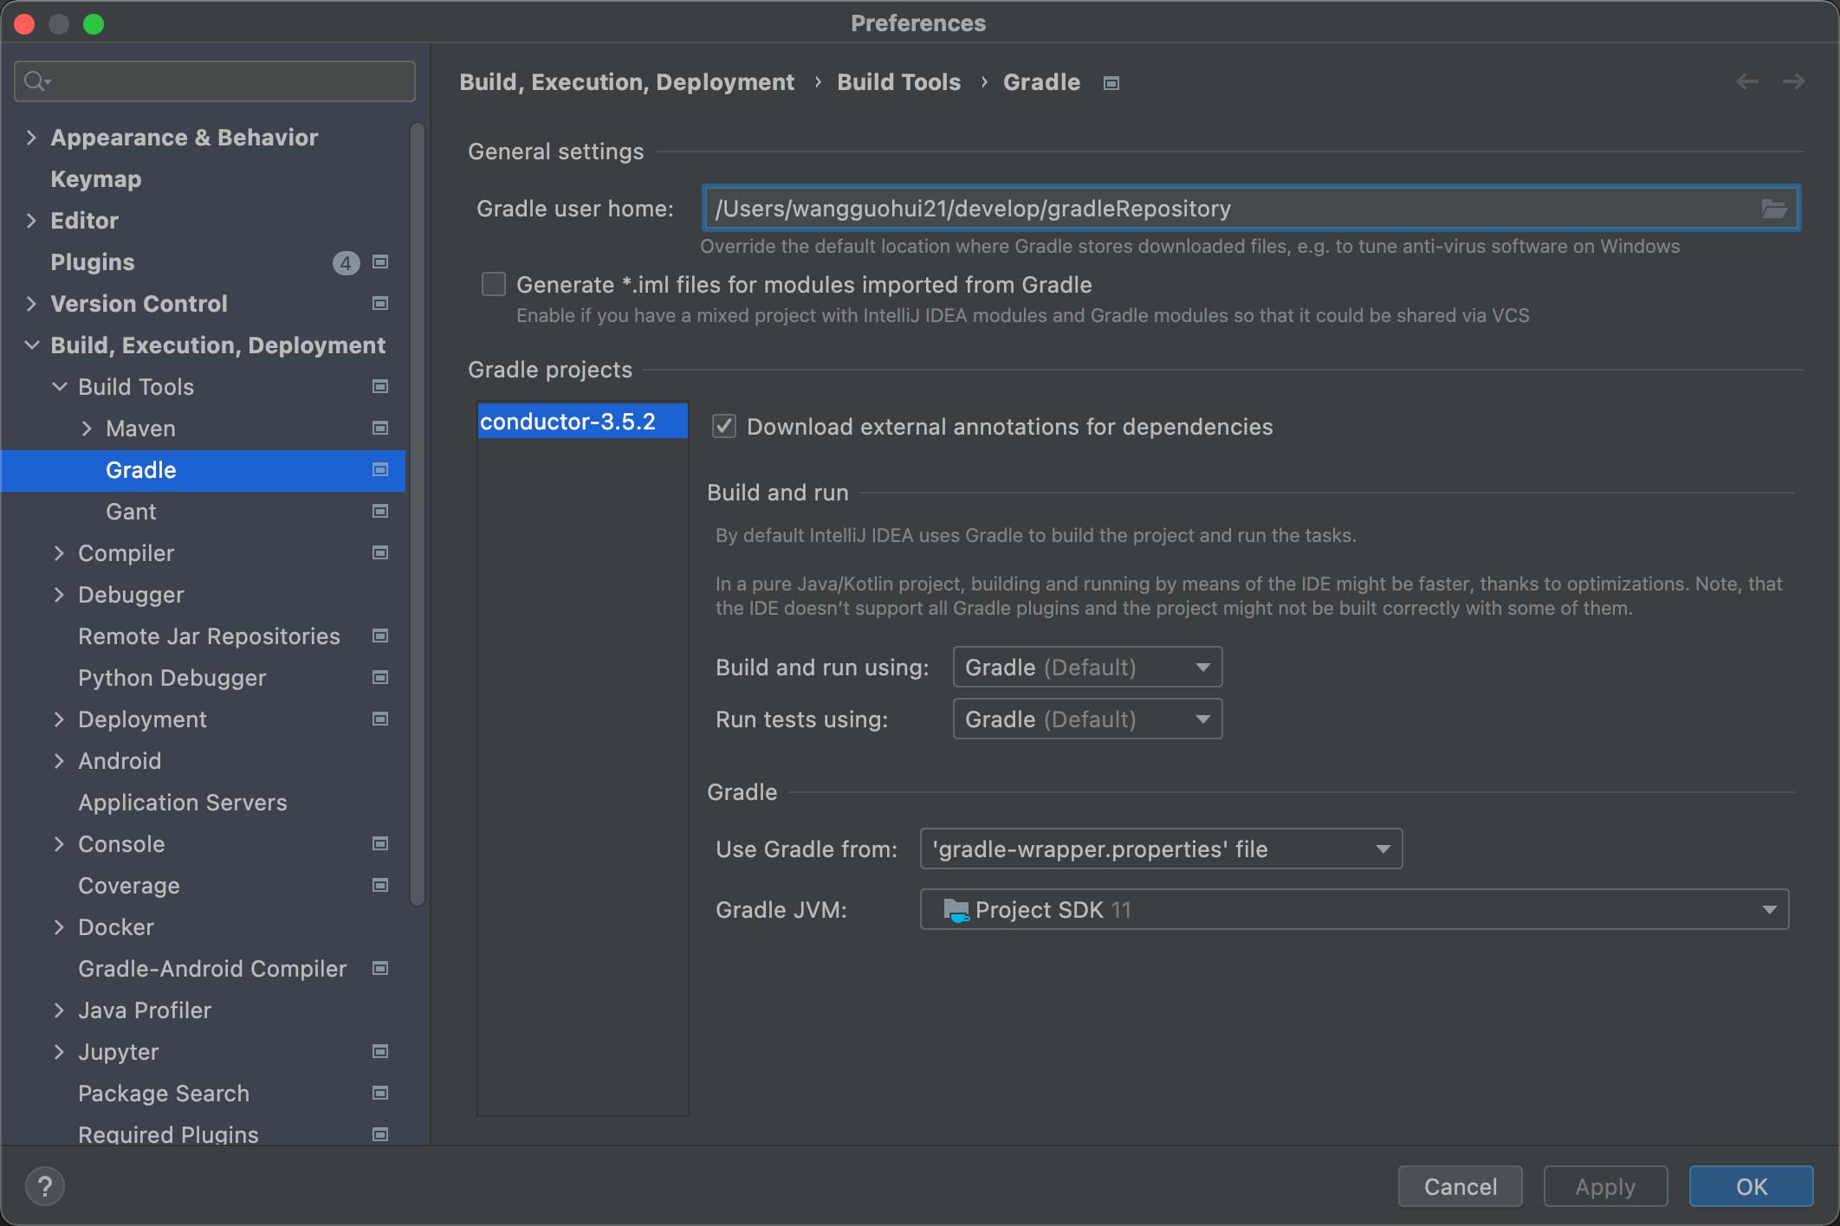This screenshot has height=1226, width=1840.
Task: Open the Run tests using dropdown
Action: (1087, 719)
